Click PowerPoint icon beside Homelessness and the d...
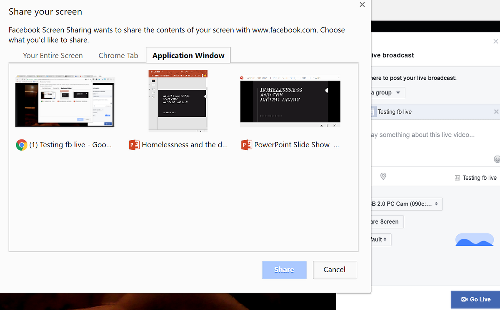Screen dimensions: 500x310 tap(134, 145)
